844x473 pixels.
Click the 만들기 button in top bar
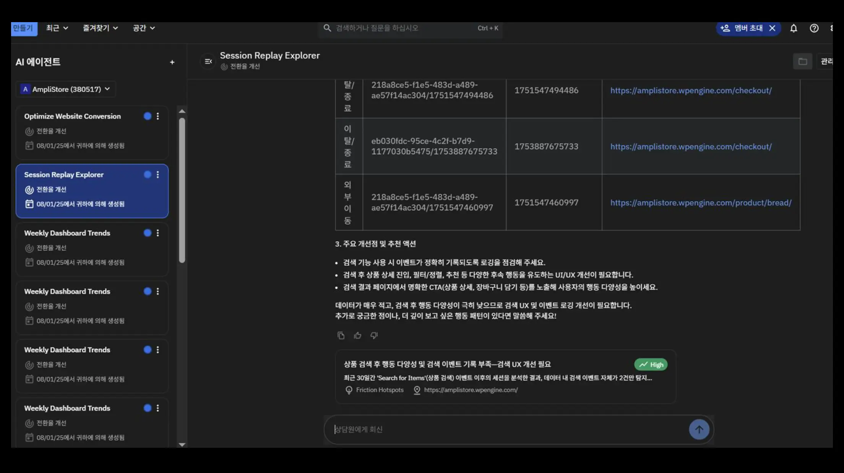pyautogui.click(x=24, y=28)
